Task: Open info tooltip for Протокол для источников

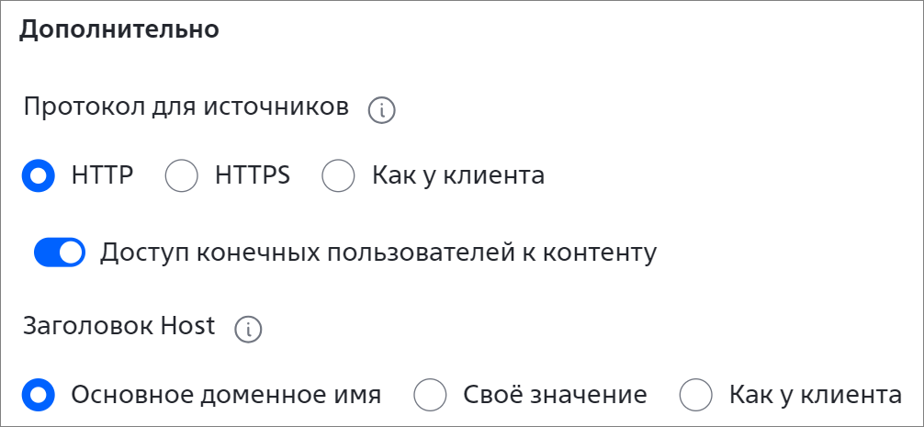Action: [381, 111]
